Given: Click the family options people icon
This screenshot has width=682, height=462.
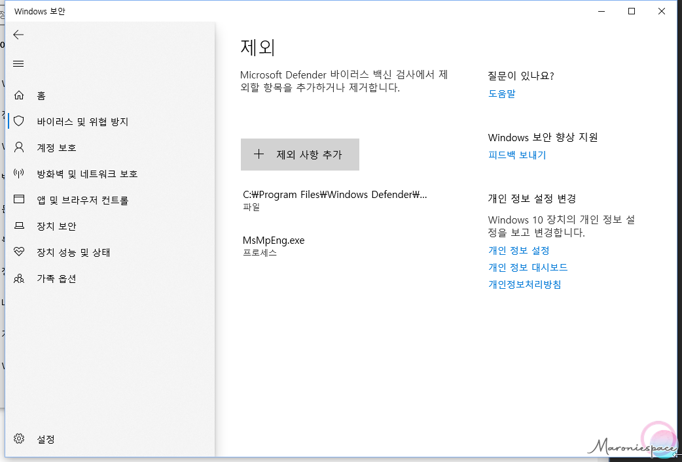Looking at the screenshot, I should [x=19, y=278].
